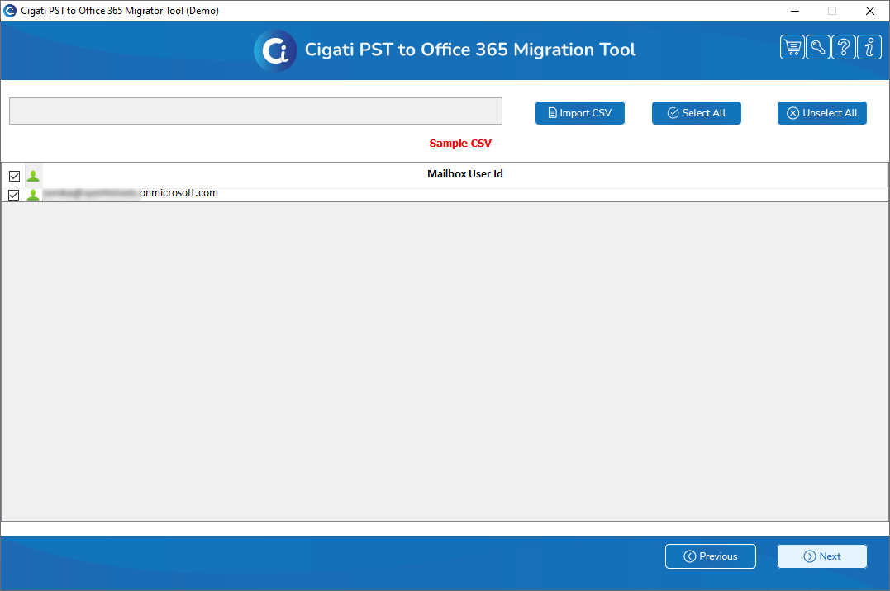
Task: Click the Mailbox User Id column header
Action: coord(465,174)
